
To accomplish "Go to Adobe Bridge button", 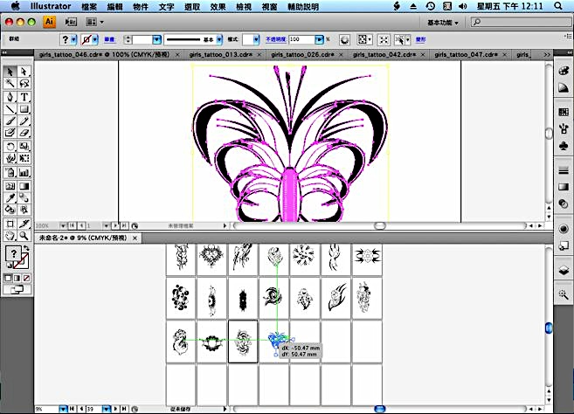I will (71, 22).
